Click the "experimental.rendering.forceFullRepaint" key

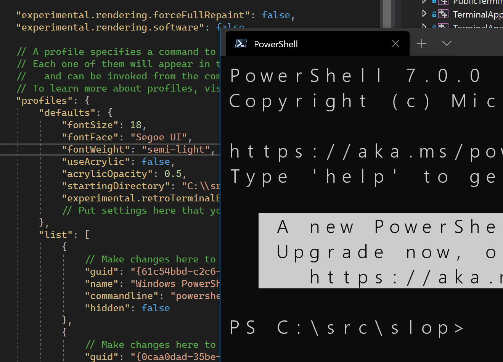133,15
